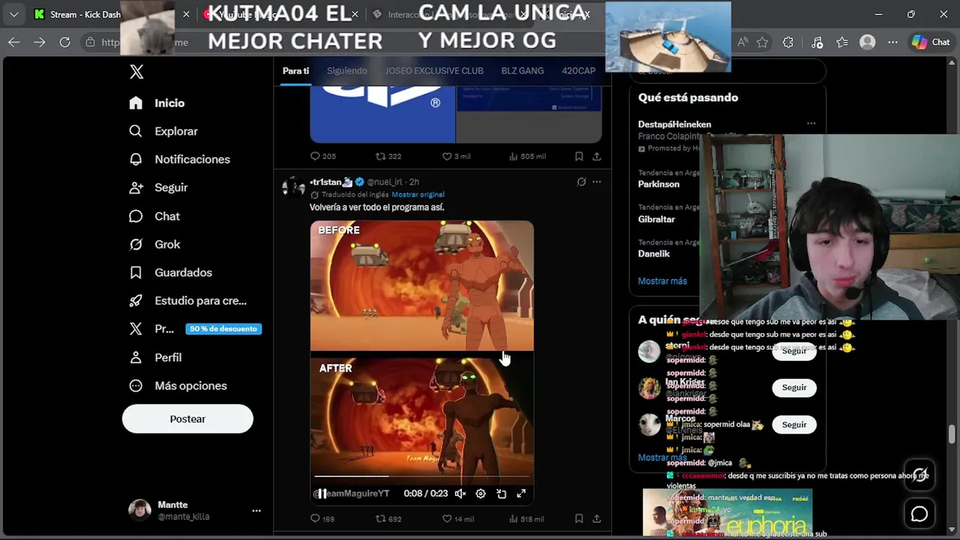Screen dimensions: 960x540
Task: Bookmark the post with 505 mil views
Action: pyautogui.click(x=579, y=156)
